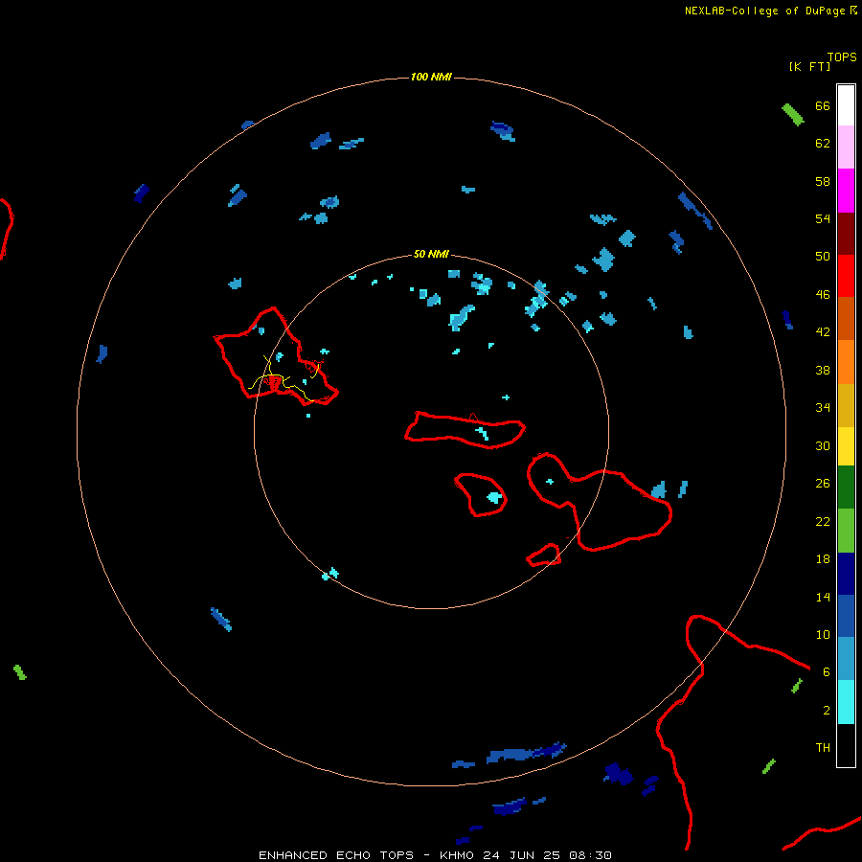Select the burnt orange legend swatch

pos(846,319)
